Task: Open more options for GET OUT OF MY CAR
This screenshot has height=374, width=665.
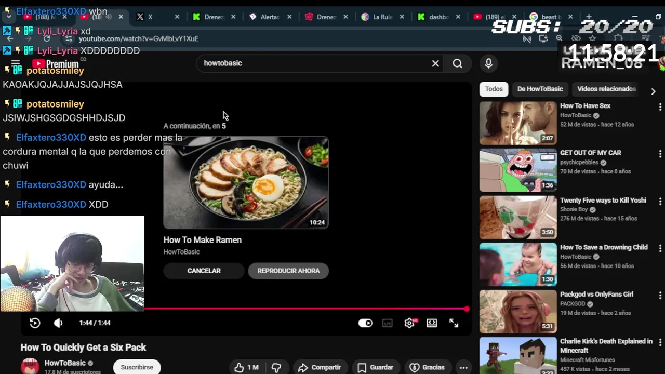Action: coord(660,154)
